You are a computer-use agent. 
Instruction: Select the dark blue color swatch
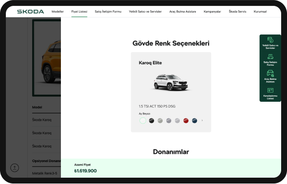point(194,121)
